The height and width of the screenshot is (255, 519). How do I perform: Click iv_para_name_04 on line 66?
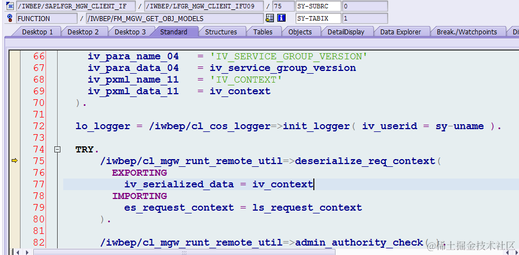coord(133,57)
